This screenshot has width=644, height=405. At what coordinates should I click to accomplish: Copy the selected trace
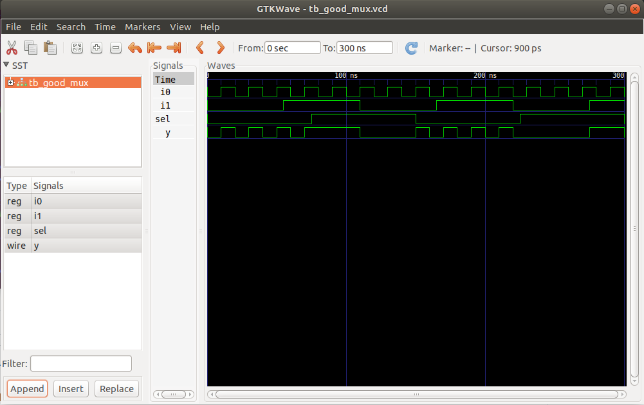pos(30,48)
